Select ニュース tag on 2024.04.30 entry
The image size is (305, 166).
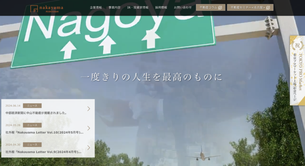[32, 145]
